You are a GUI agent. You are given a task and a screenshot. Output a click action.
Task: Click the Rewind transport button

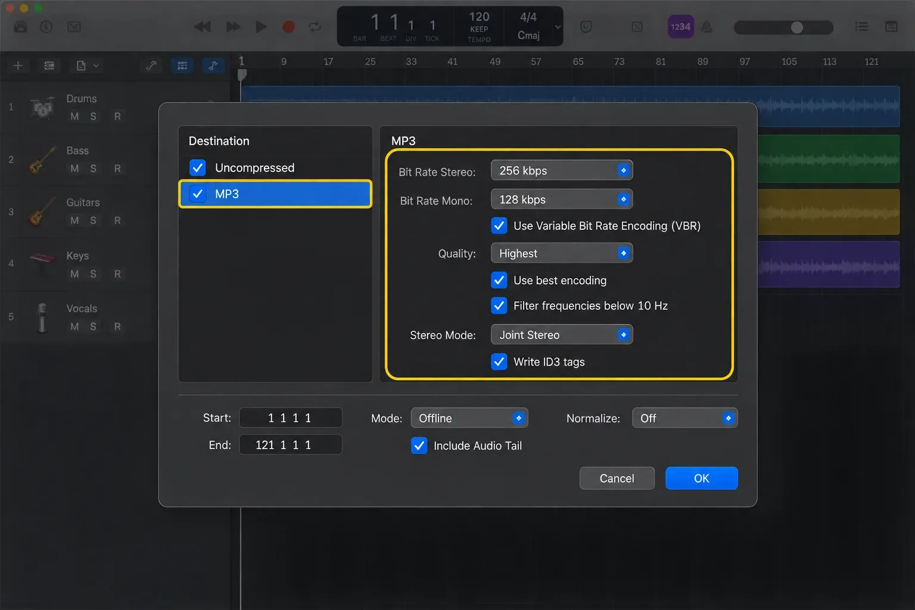point(203,27)
